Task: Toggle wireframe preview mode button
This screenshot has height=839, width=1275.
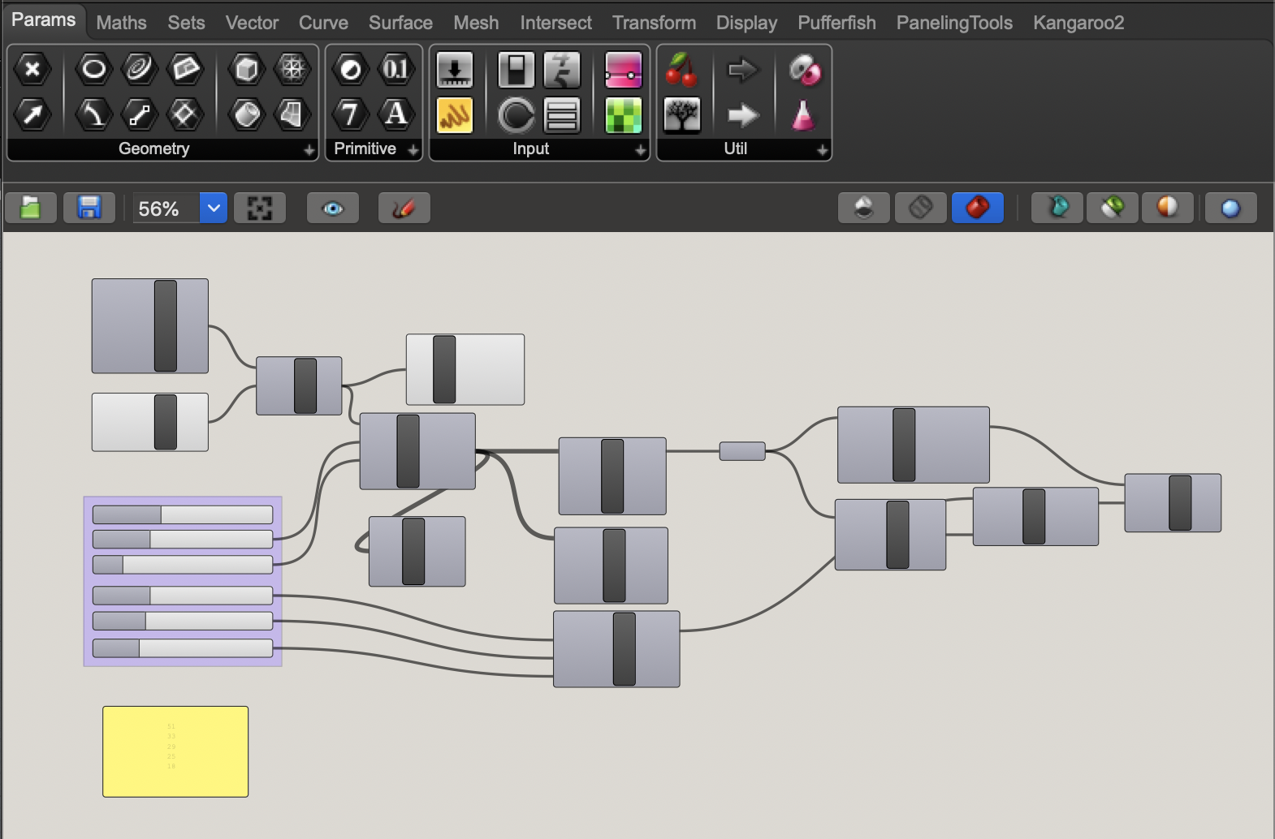Action: pyautogui.click(x=920, y=208)
